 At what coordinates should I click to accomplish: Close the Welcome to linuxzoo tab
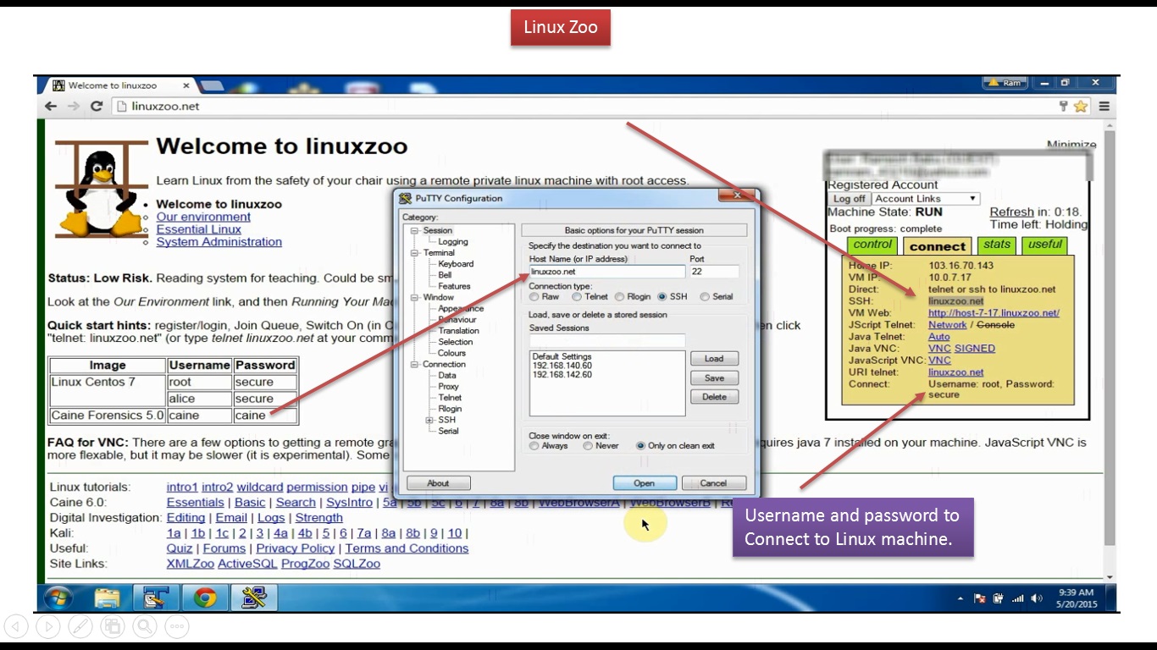click(186, 85)
